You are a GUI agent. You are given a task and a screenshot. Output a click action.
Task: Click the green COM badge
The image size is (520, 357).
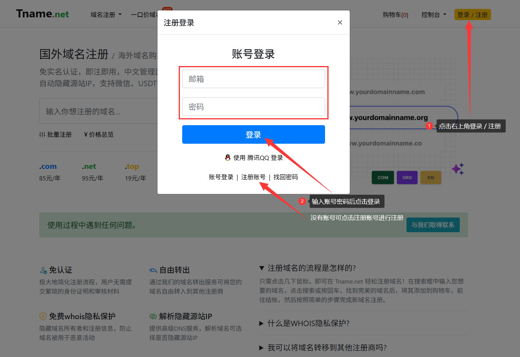383,178
